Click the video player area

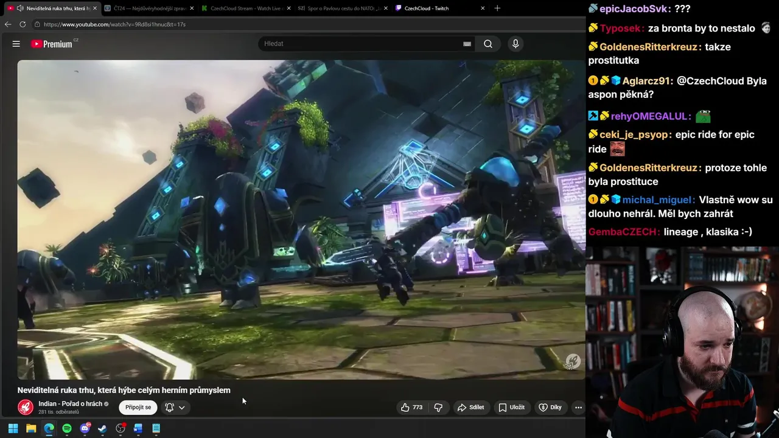[x=301, y=220]
